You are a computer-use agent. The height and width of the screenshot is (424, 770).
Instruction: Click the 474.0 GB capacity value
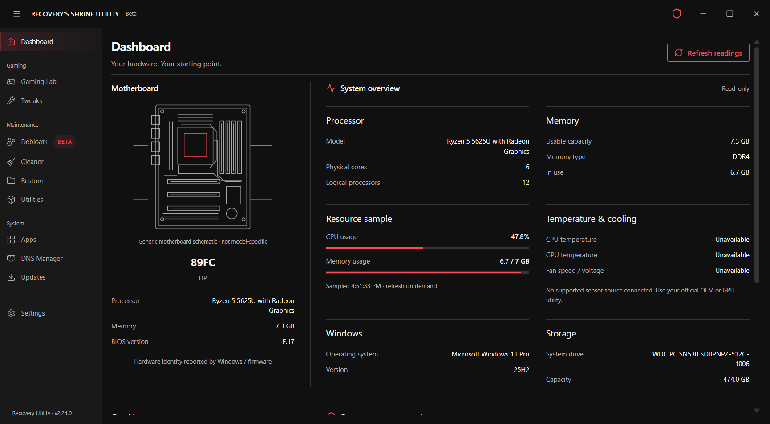pyautogui.click(x=736, y=380)
